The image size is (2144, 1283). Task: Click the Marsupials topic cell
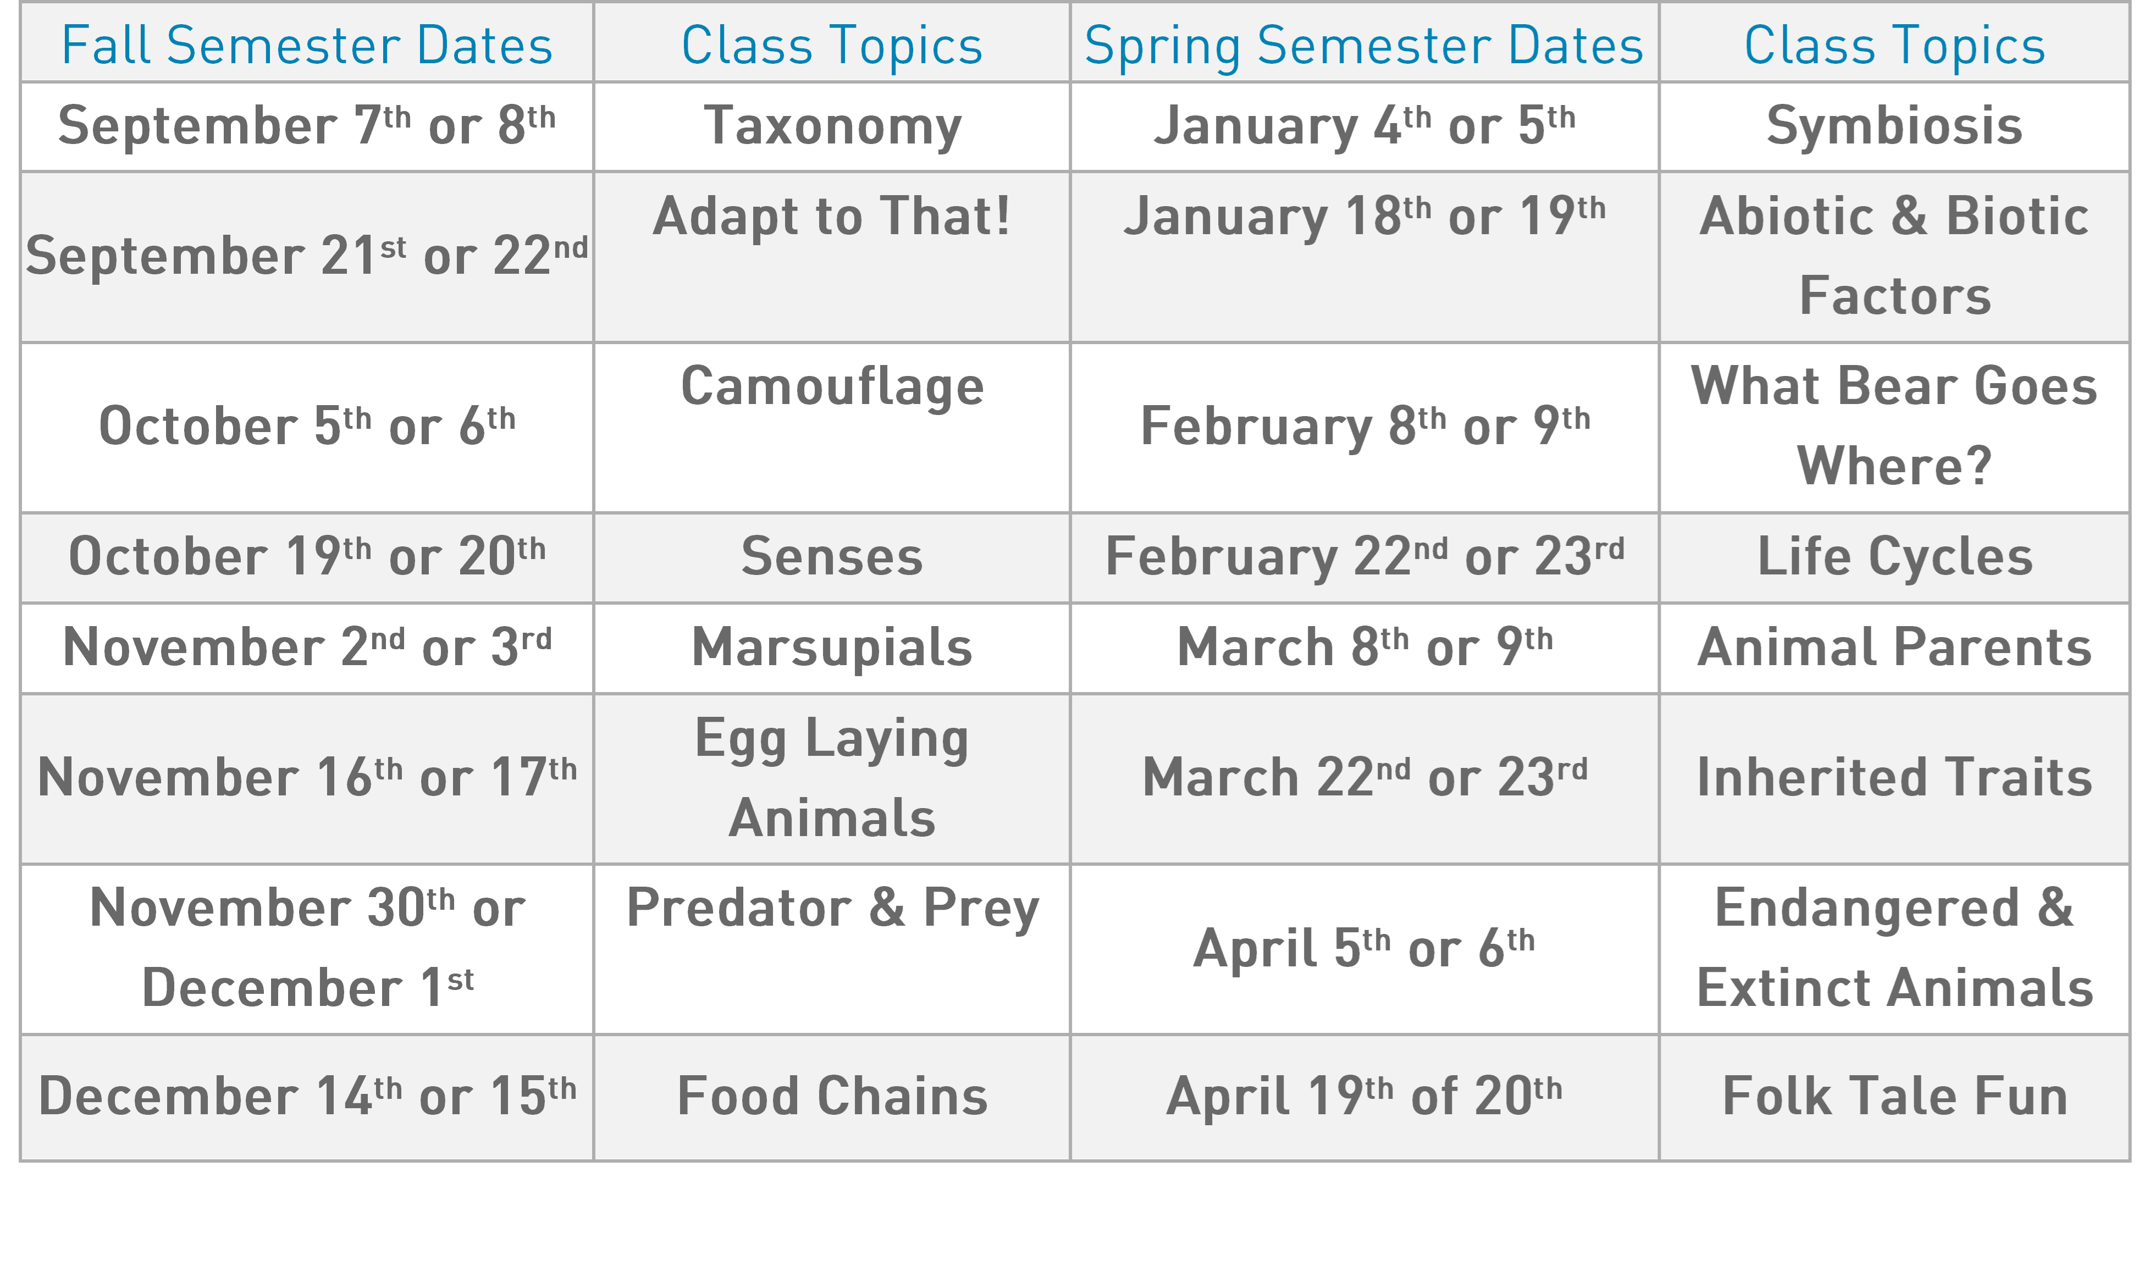click(x=832, y=649)
